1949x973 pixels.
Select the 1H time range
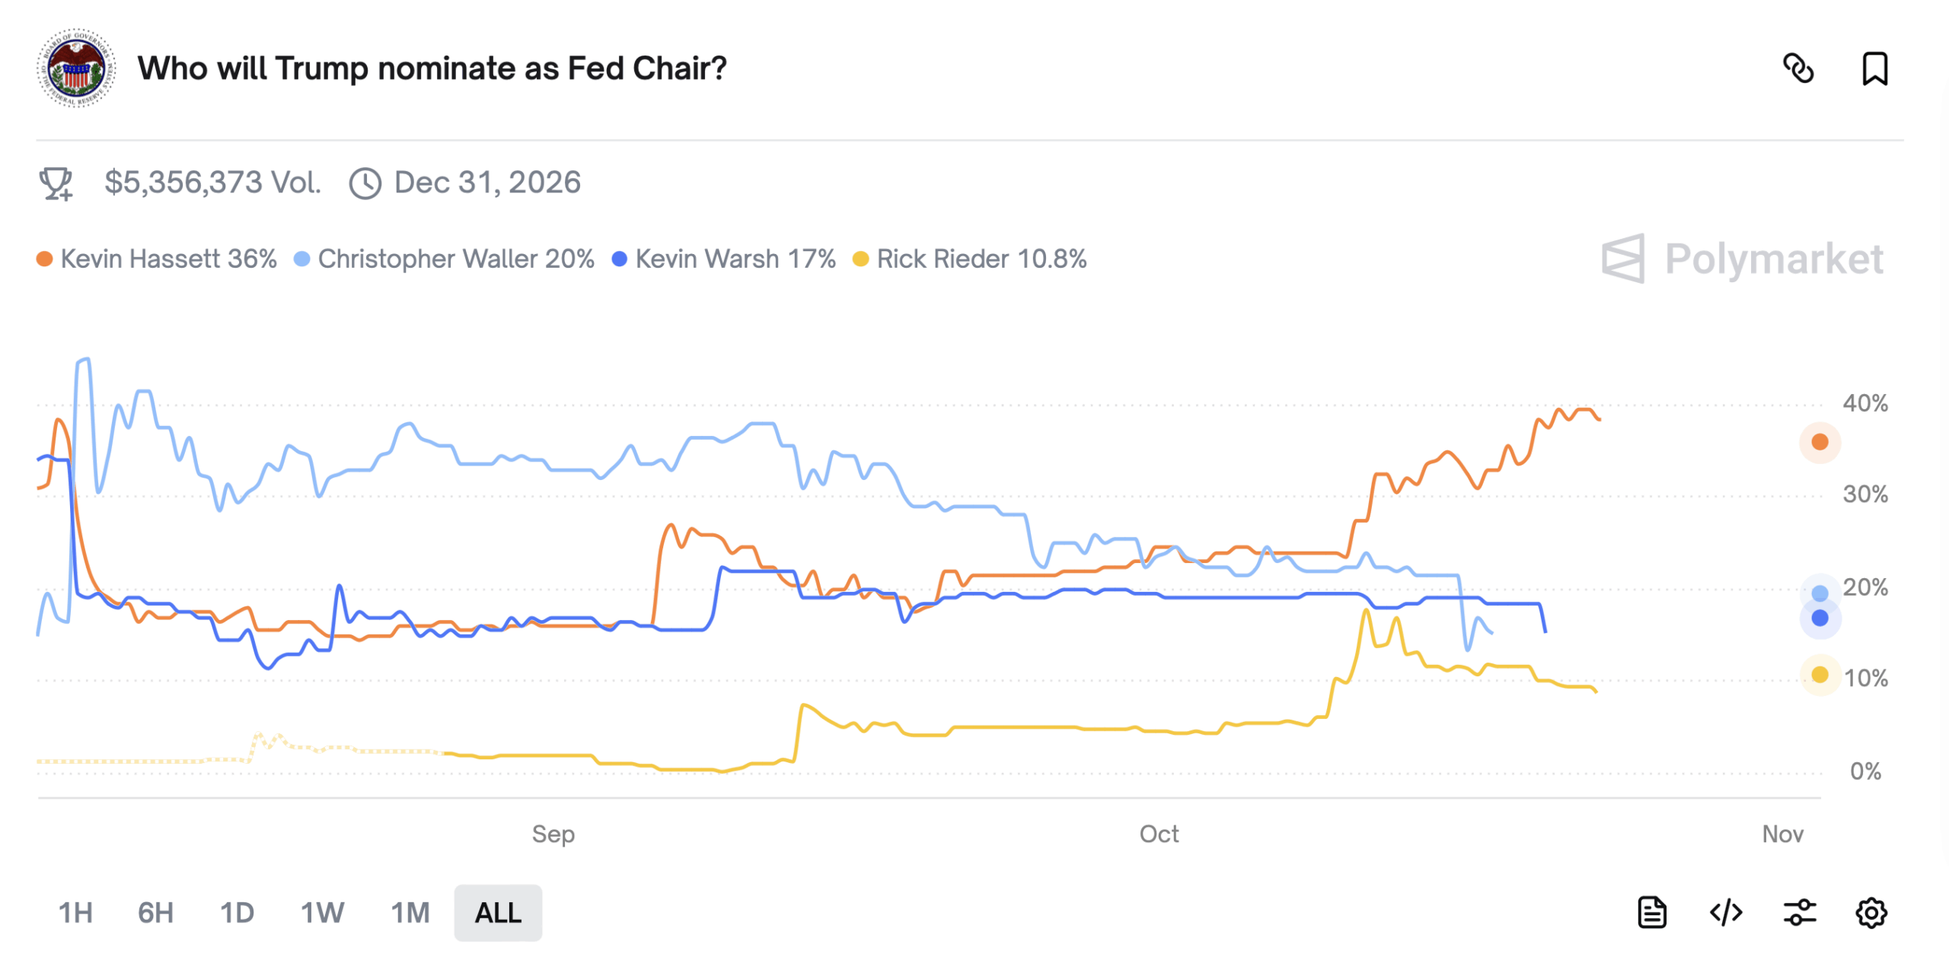pos(75,912)
